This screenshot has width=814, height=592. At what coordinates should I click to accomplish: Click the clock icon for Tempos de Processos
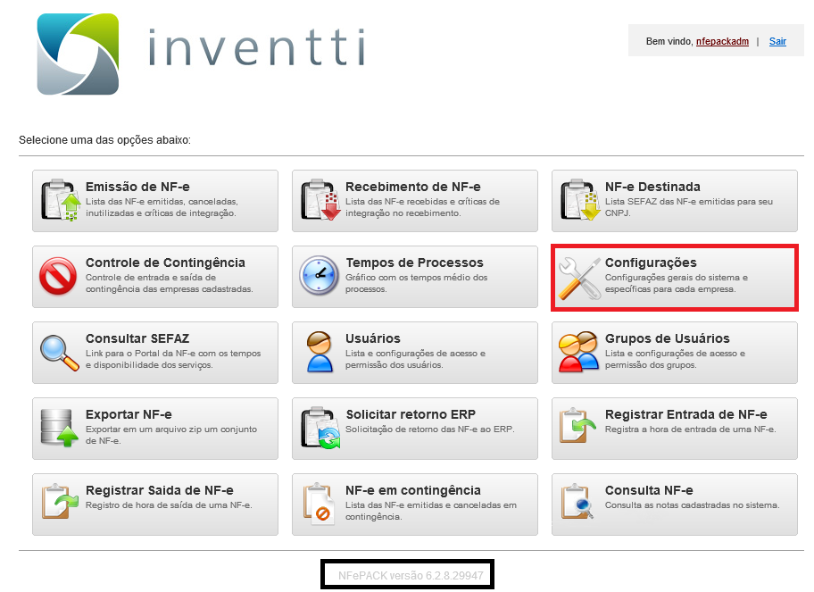tap(320, 277)
